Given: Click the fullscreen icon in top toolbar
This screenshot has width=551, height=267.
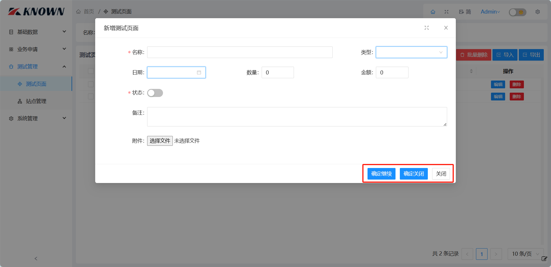Looking at the screenshot, I should click(447, 12).
